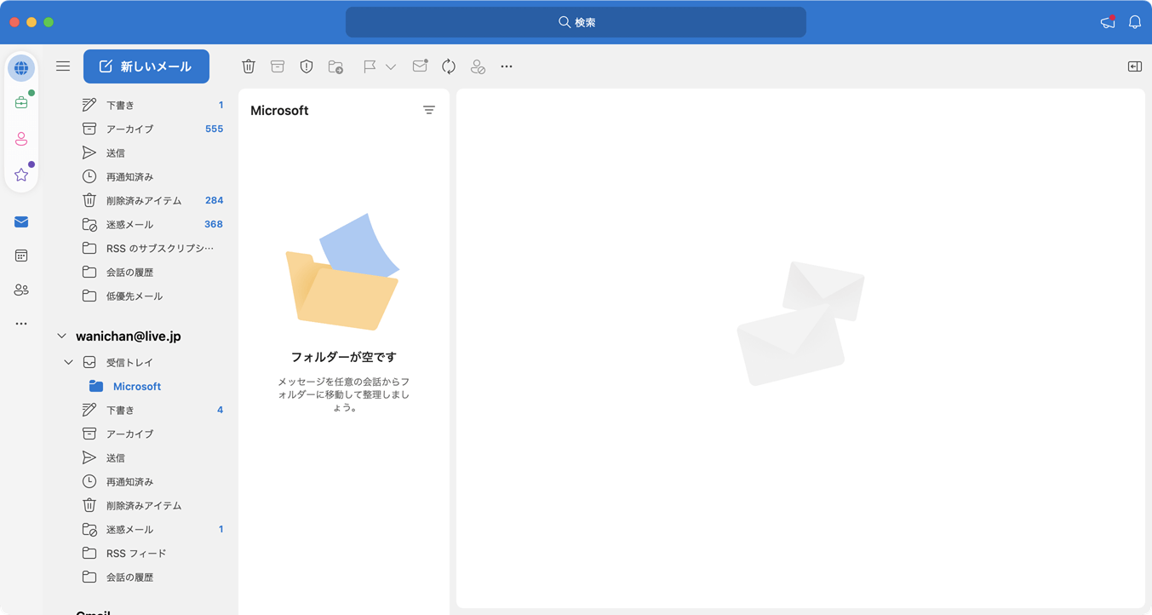Open notifications via the bell icon
The image size is (1152, 615).
click(x=1135, y=22)
